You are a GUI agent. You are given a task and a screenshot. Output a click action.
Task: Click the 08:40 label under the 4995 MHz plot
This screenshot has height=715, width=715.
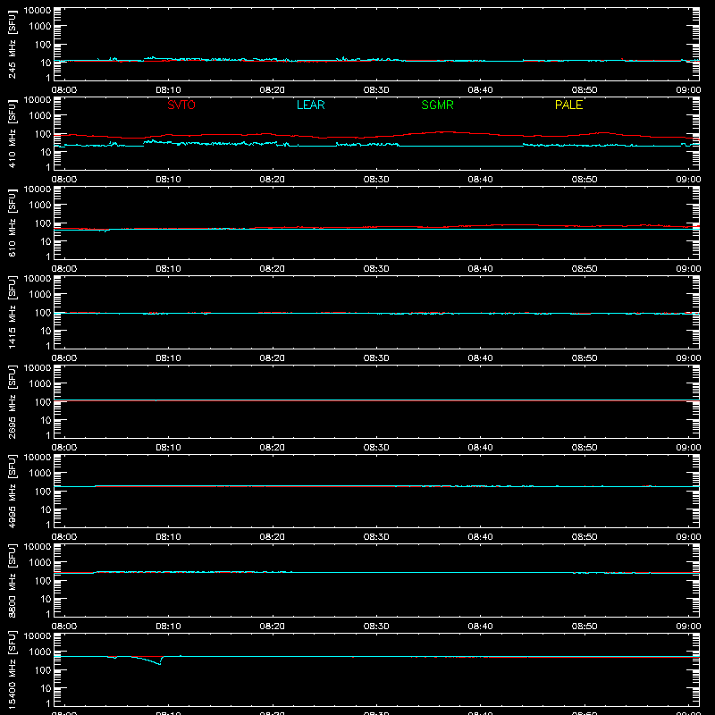(480, 537)
